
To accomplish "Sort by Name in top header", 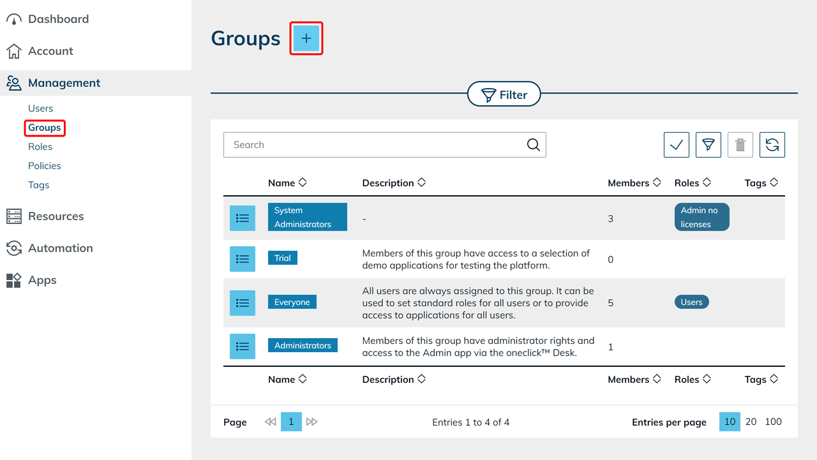I will (287, 182).
